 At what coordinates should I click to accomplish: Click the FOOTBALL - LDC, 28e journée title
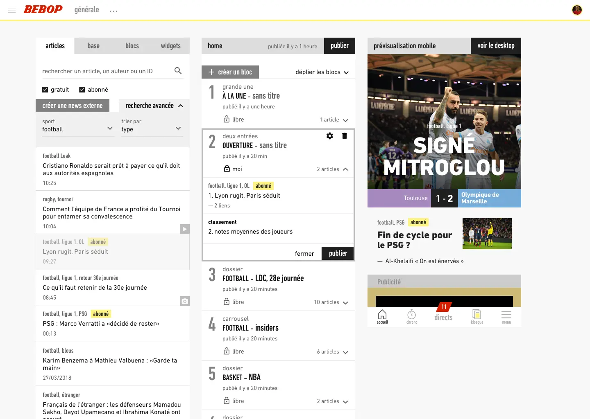pyautogui.click(x=263, y=278)
